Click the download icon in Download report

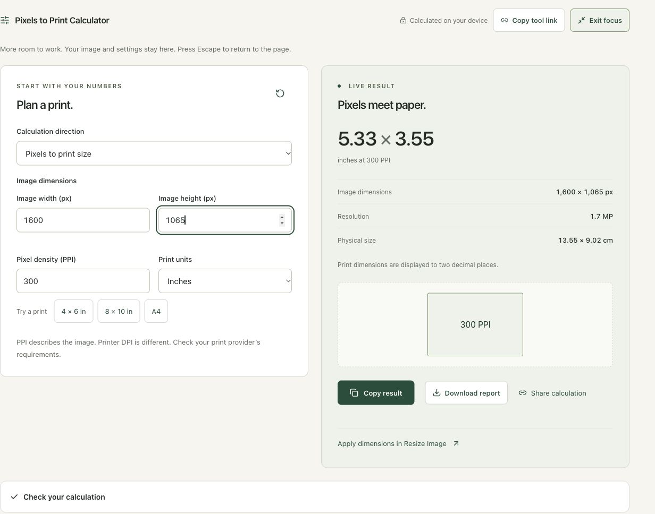(436, 393)
